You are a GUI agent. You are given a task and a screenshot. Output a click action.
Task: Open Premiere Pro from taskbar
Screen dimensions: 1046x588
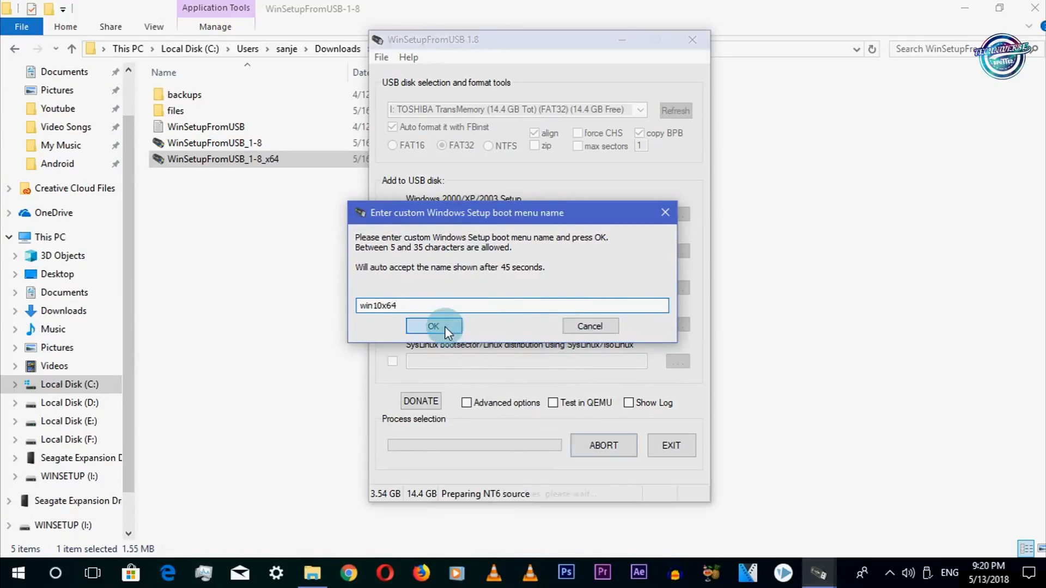603,572
